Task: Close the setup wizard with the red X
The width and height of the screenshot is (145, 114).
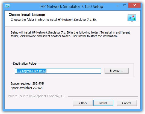Action: click(x=134, y=5)
